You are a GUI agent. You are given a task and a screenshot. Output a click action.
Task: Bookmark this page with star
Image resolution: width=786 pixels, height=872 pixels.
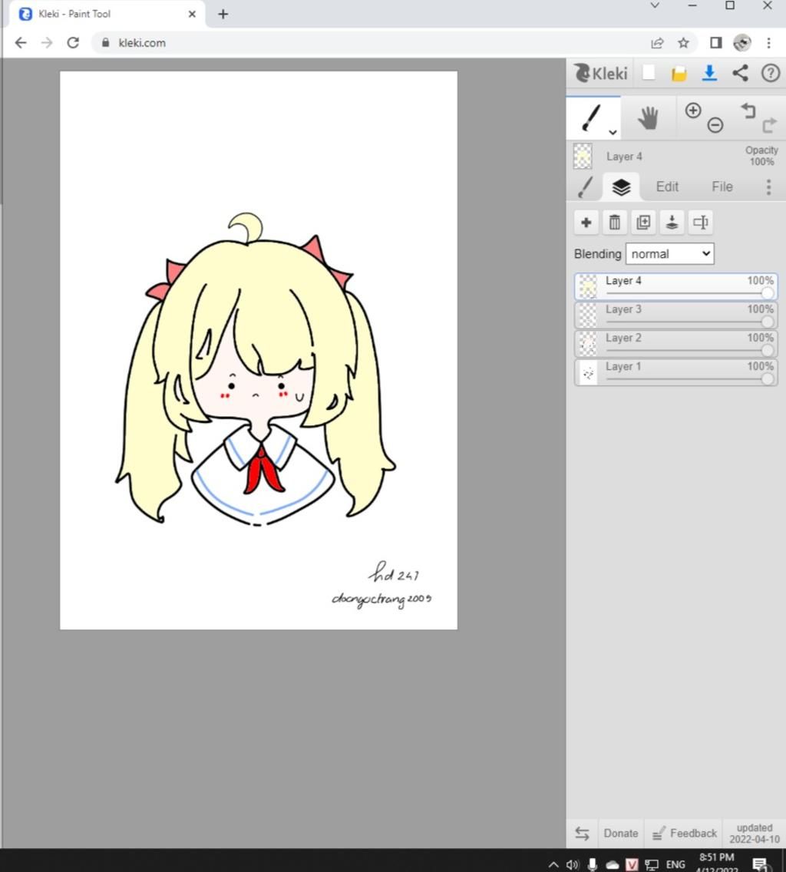pyautogui.click(x=683, y=43)
